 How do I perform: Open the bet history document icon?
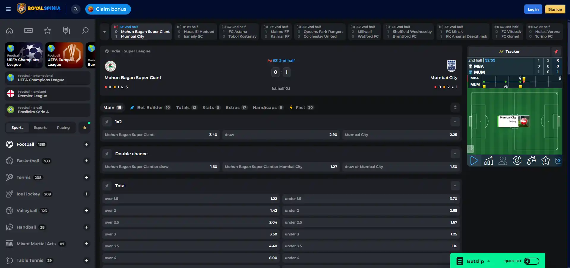[67, 31]
